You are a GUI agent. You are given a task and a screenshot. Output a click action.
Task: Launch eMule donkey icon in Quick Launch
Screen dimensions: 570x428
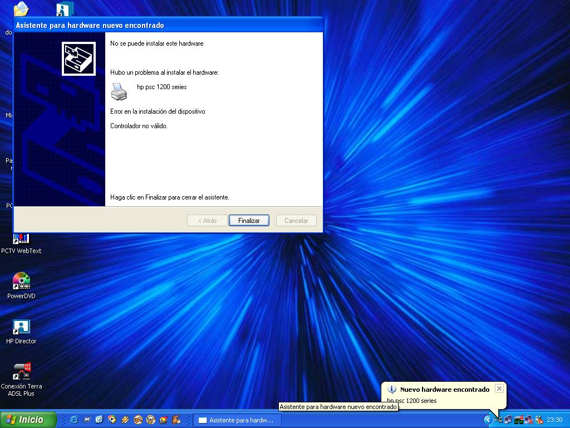(x=176, y=420)
